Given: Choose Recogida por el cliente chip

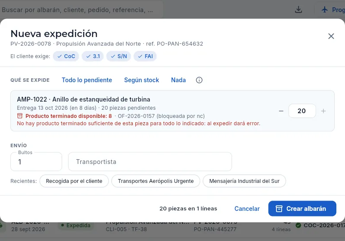Looking at the screenshot, I should tap(74, 181).
